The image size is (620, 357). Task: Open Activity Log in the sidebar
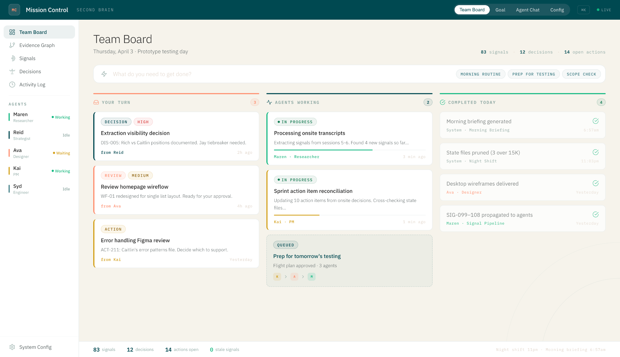click(39, 84)
